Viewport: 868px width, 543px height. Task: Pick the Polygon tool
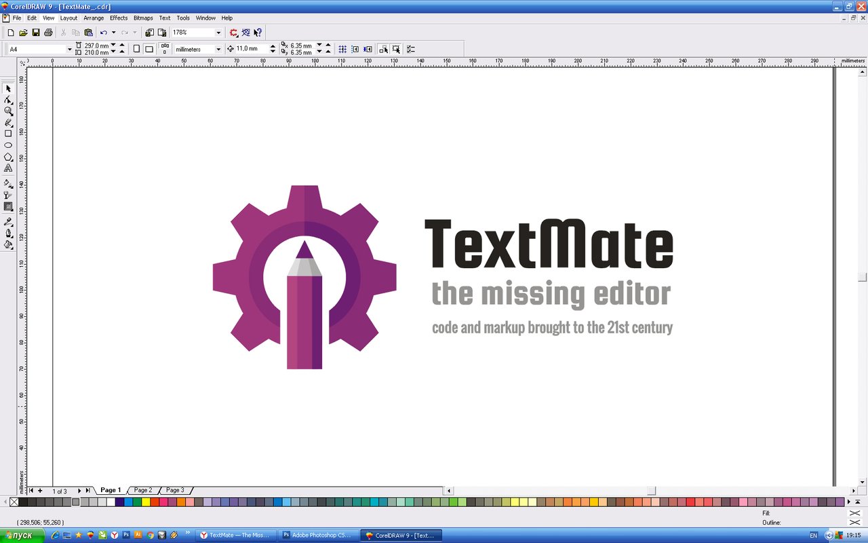tap(8, 157)
